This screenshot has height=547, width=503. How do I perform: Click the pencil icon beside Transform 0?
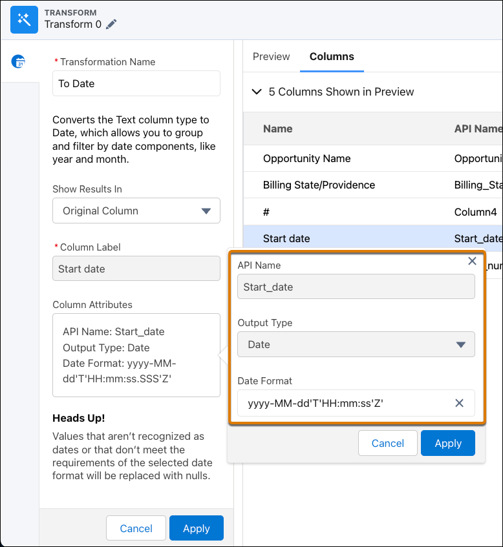pyautogui.click(x=112, y=25)
